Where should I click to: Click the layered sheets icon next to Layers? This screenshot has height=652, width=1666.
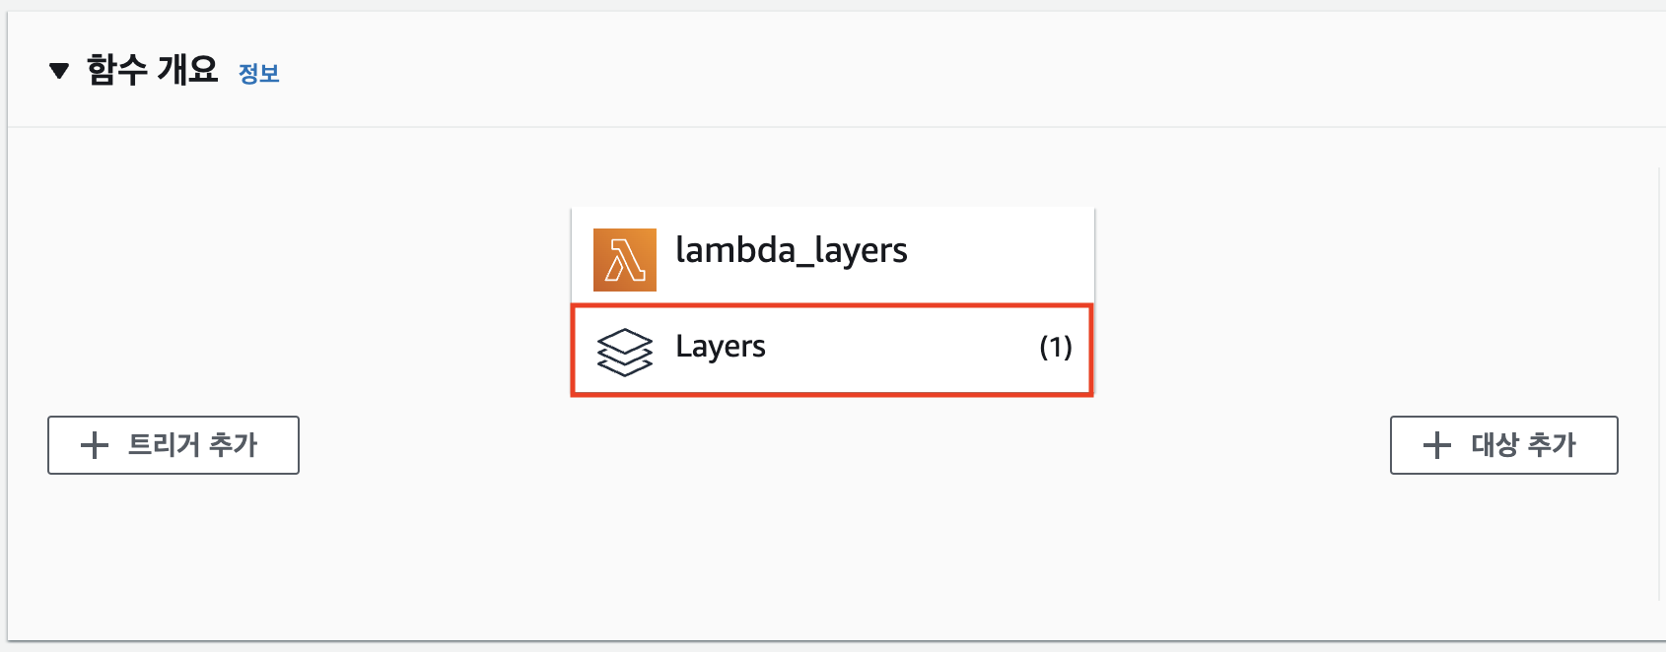(x=623, y=350)
